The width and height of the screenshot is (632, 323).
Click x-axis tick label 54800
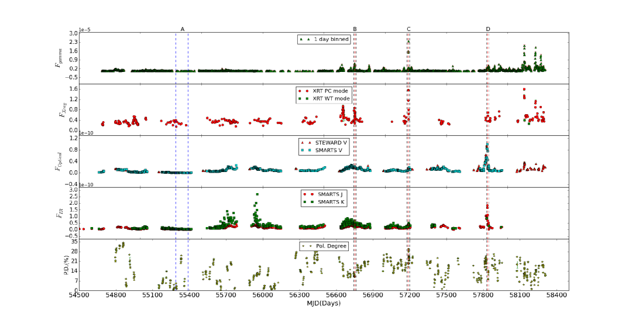tap(116, 295)
